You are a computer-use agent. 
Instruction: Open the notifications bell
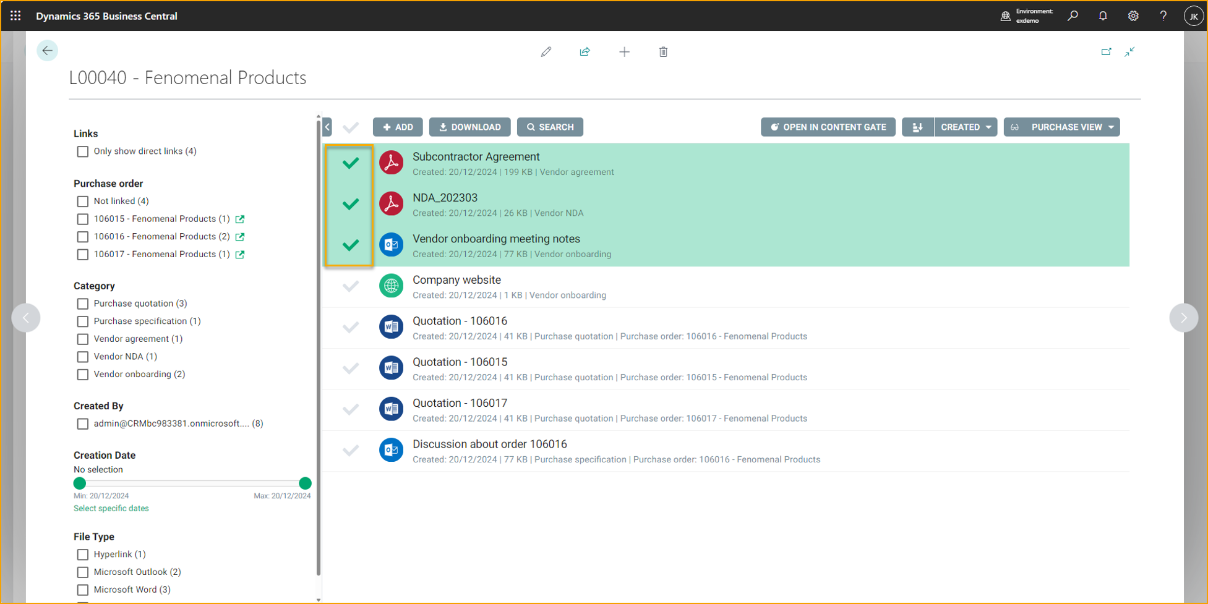tap(1103, 16)
